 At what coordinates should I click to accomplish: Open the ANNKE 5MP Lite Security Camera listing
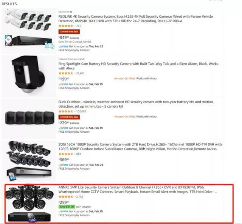point(138,190)
